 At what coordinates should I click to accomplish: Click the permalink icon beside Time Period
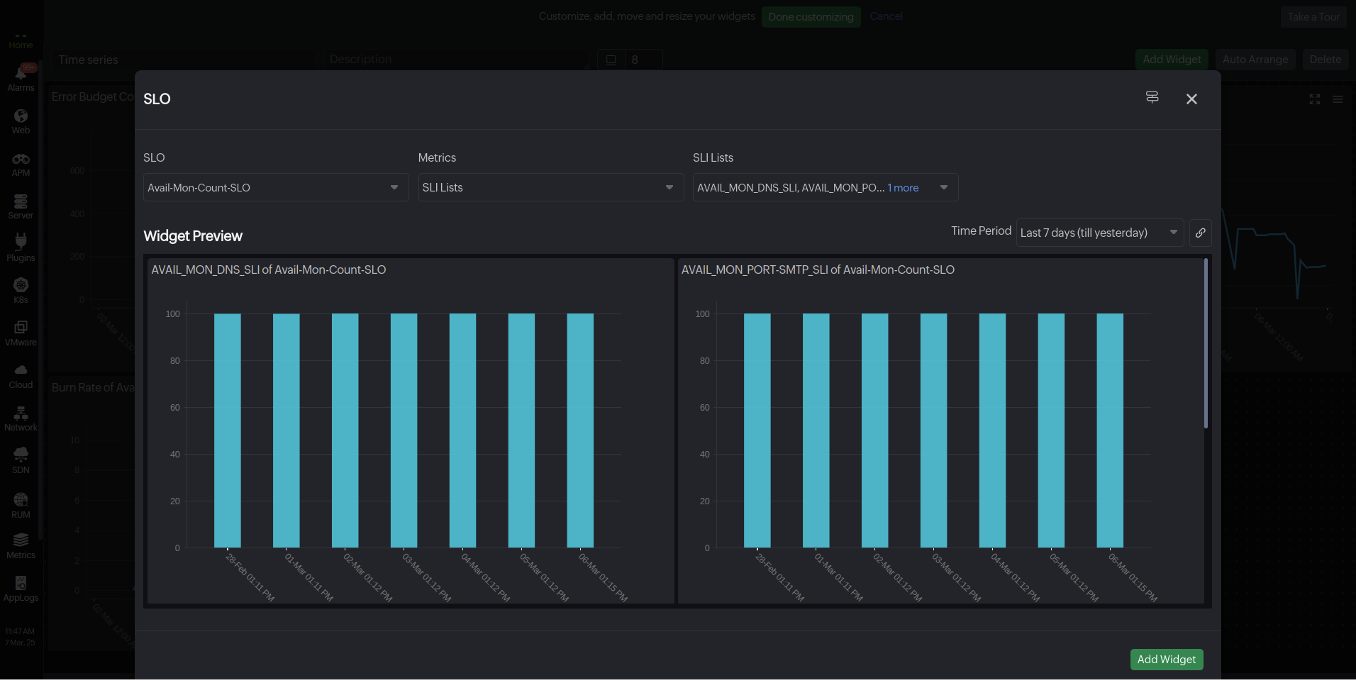tap(1200, 233)
